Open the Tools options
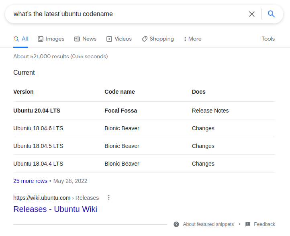 [x=268, y=39]
